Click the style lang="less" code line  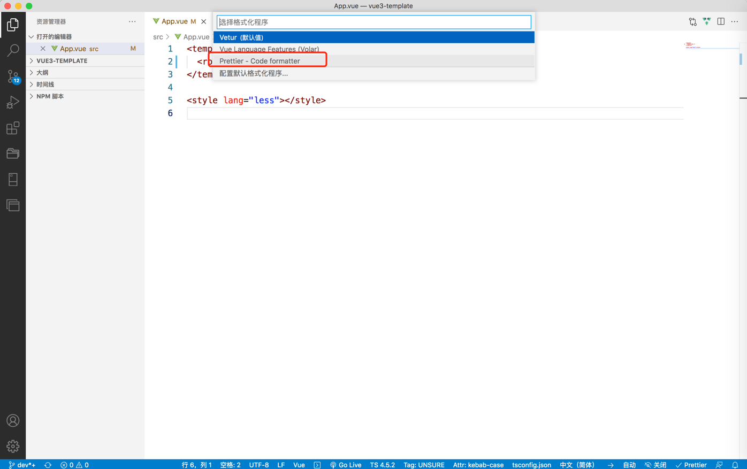point(256,101)
